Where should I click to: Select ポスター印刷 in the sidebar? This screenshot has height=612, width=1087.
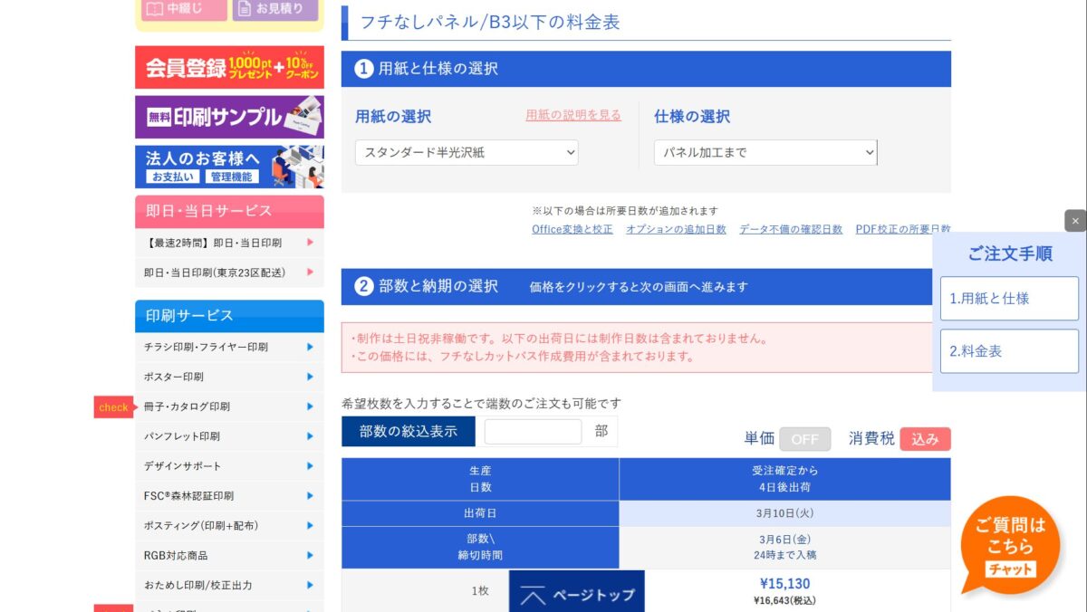coord(229,377)
